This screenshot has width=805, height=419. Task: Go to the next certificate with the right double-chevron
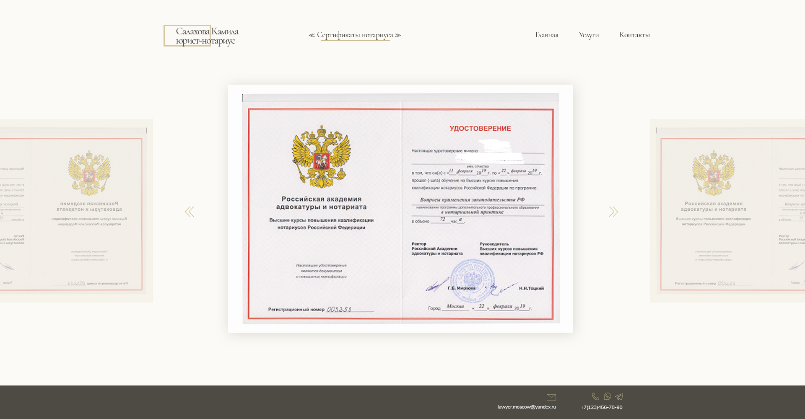(x=613, y=212)
